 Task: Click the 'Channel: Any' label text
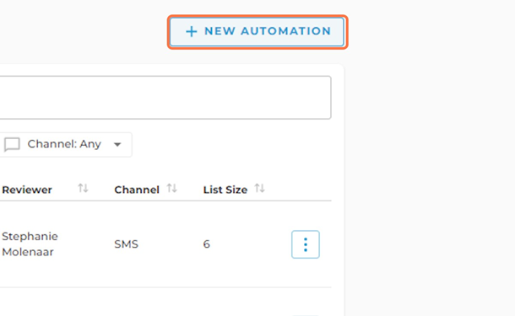click(64, 144)
